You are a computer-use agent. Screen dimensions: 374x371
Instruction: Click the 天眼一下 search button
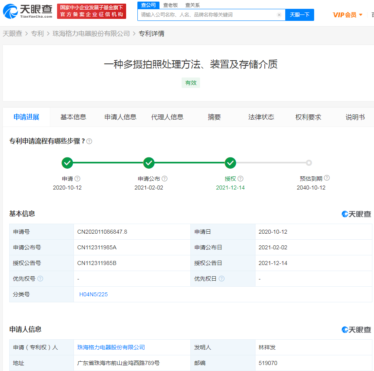point(300,15)
